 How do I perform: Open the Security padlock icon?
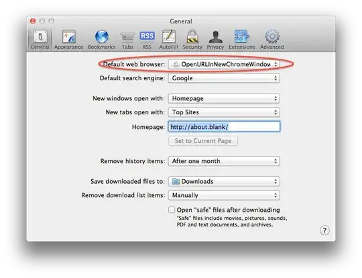[x=192, y=36]
